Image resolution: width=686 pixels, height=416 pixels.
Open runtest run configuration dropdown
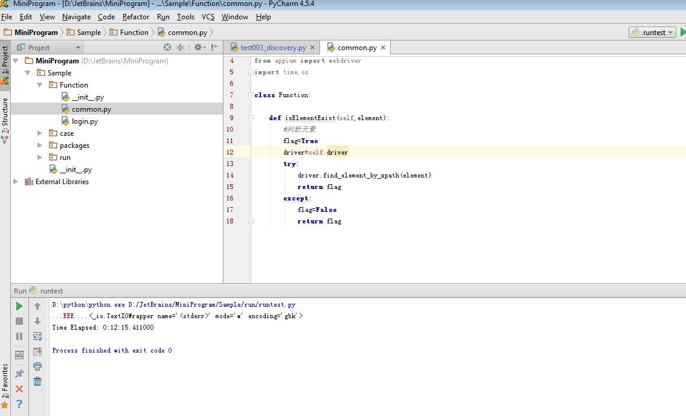click(652, 33)
